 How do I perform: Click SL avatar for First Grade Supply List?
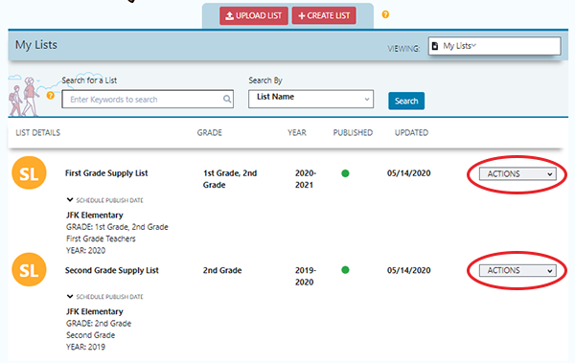(x=29, y=172)
